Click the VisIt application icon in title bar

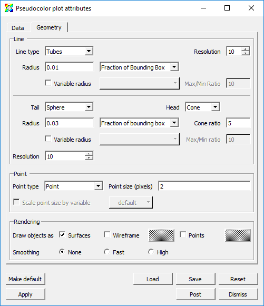tap(9, 8)
